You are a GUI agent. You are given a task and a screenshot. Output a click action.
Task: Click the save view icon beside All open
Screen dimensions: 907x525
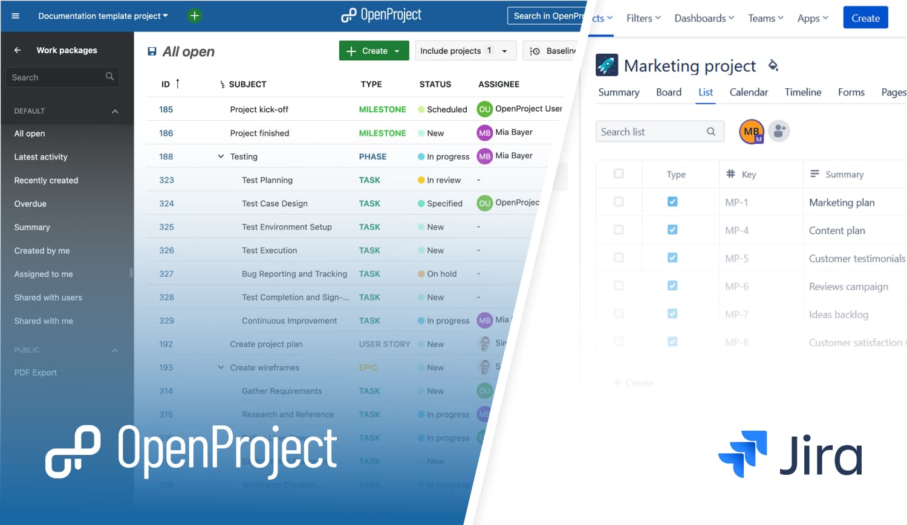coord(151,51)
